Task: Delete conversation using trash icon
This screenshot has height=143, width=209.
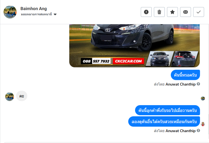Action: coord(159,12)
